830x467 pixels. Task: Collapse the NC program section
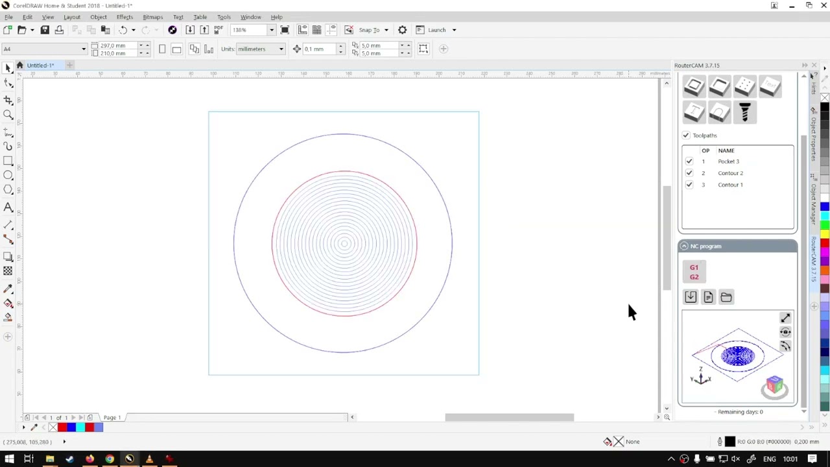[684, 246]
